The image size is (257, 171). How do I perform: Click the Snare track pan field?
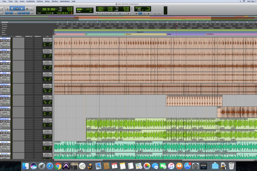(48, 57)
